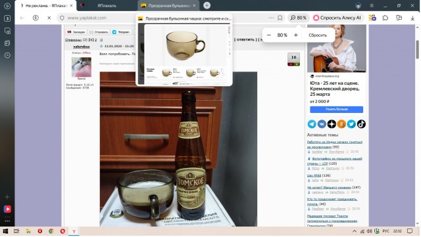Click the РУС language indicator
421x237 pixels.
click(x=385, y=231)
